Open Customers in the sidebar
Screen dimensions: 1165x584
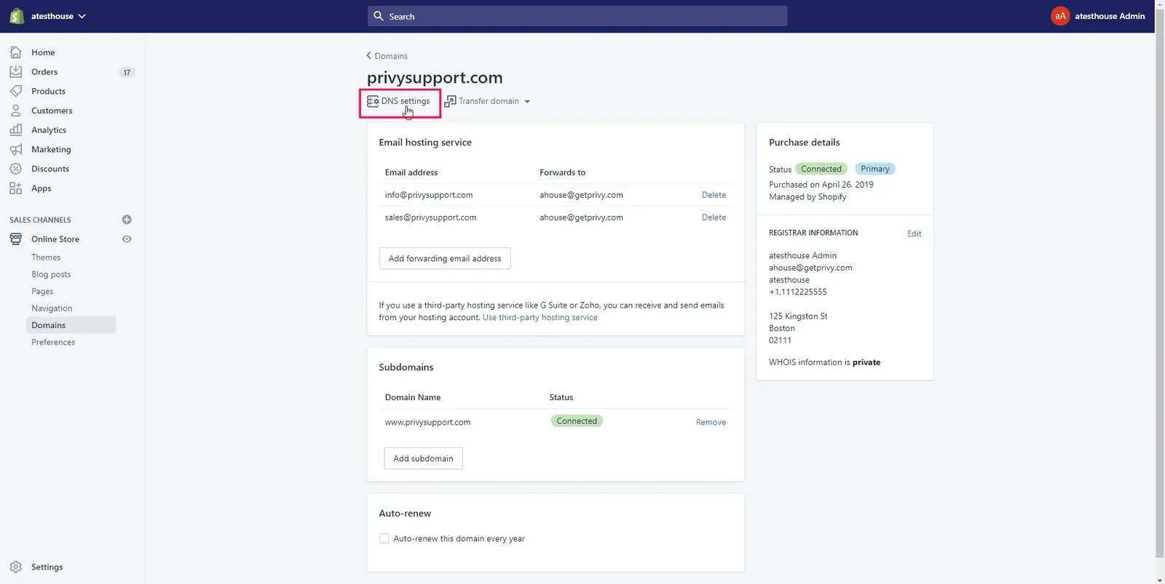click(52, 111)
